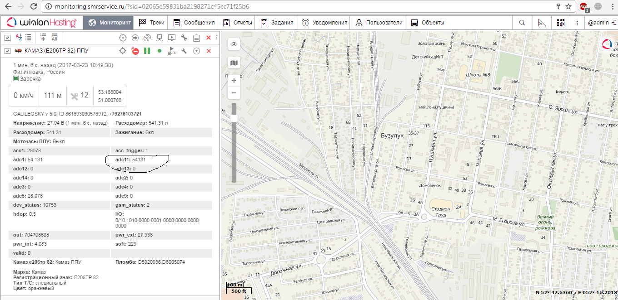Switch to the Отчеты tab
Image resolution: width=618 pixels, height=300 pixels.
point(238,23)
